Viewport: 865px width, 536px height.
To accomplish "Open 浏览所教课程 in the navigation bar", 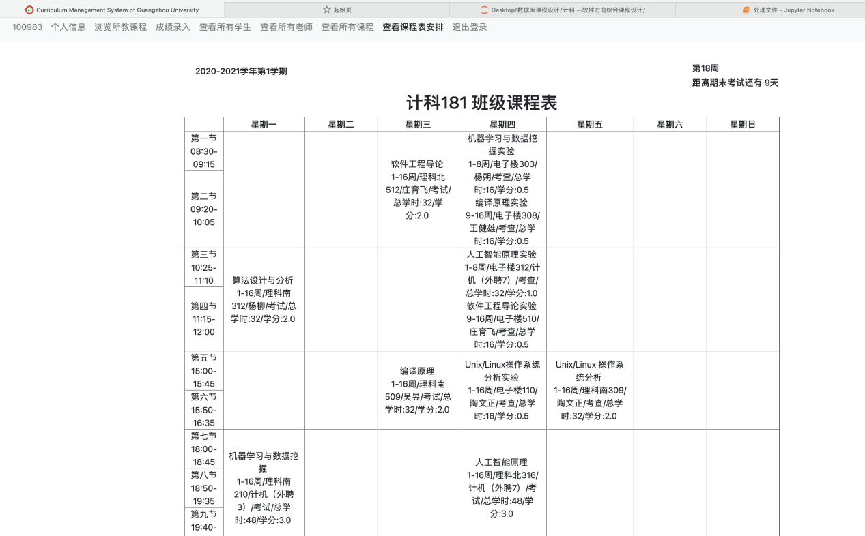I will pyautogui.click(x=121, y=27).
